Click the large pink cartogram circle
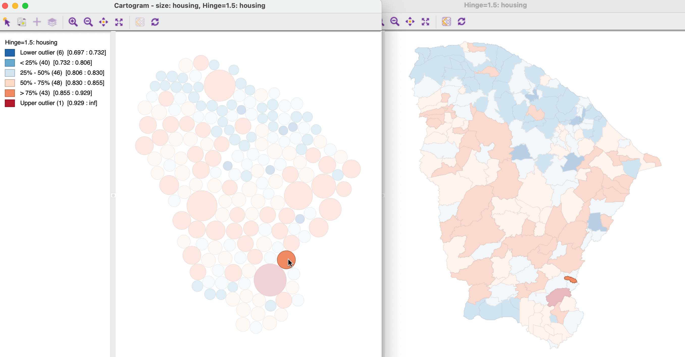The image size is (685, 357). 270,280
